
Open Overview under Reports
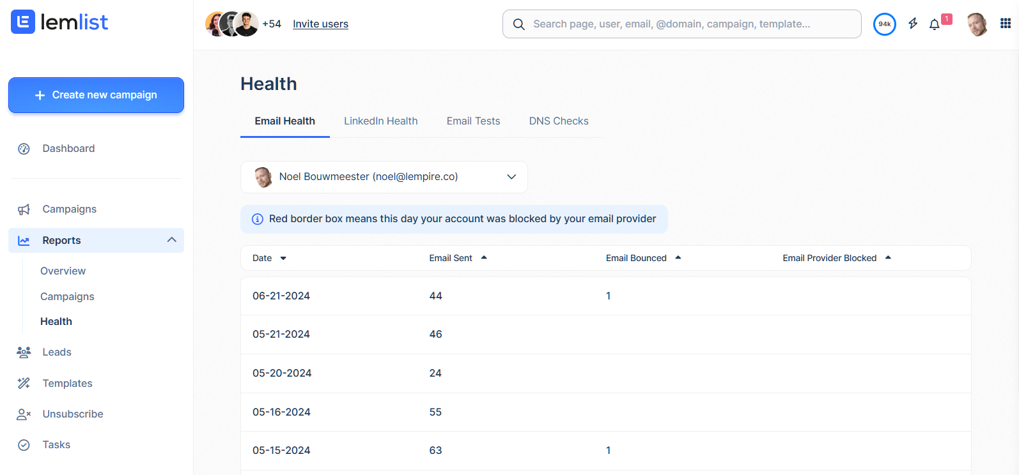(63, 271)
